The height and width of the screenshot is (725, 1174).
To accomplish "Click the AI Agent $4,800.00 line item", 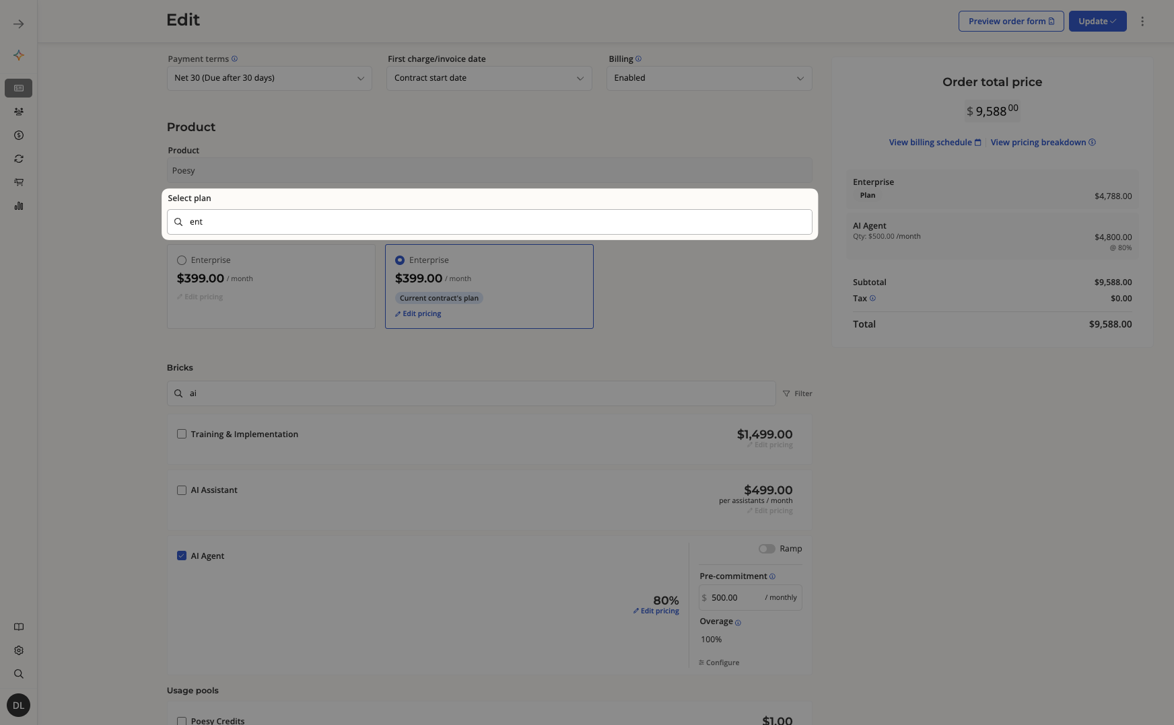I will pyautogui.click(x=992, y=236).
